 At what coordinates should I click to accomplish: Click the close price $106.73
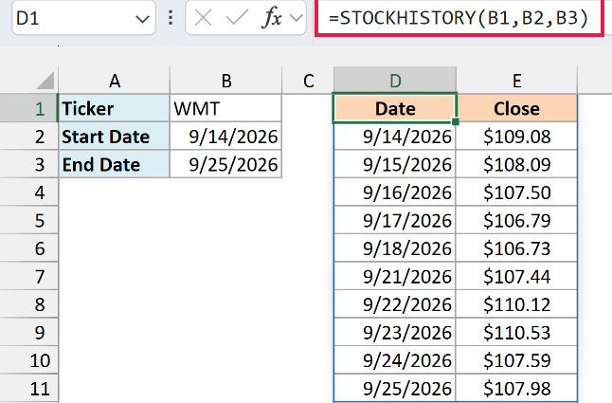click(516, 248)
